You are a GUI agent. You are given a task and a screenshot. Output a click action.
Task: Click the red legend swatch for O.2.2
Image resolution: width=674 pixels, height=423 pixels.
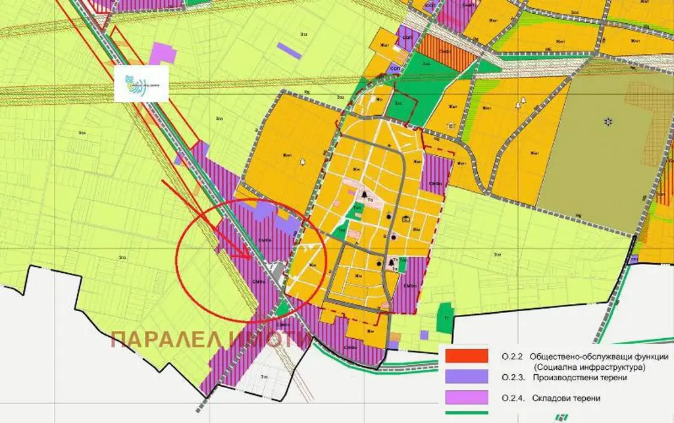pyautogui.click(x=466, y=356)
